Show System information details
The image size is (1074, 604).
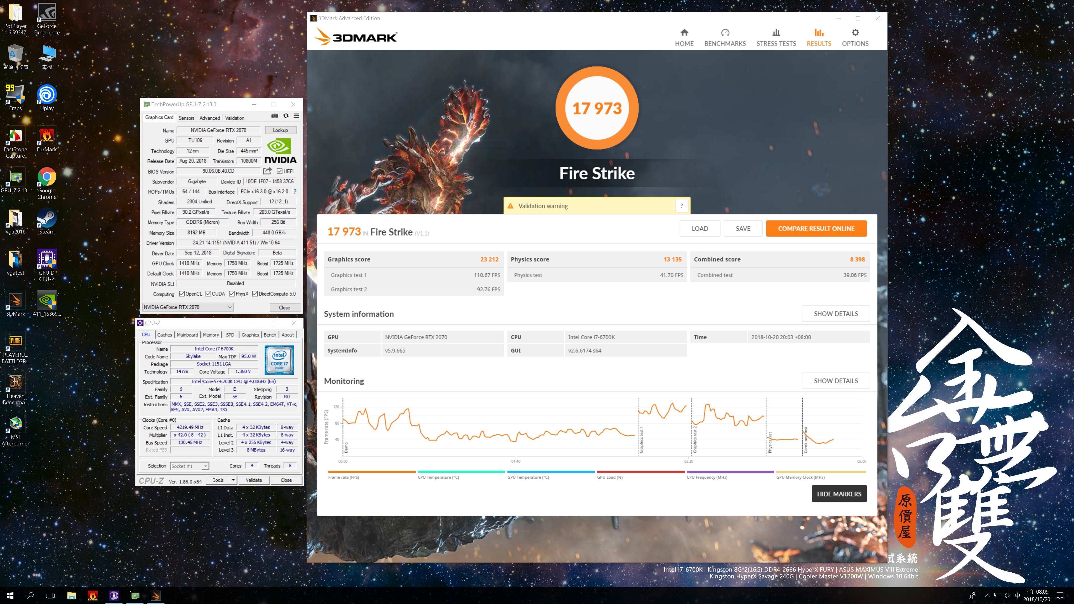pyautogui.click(x=835, y=313)
